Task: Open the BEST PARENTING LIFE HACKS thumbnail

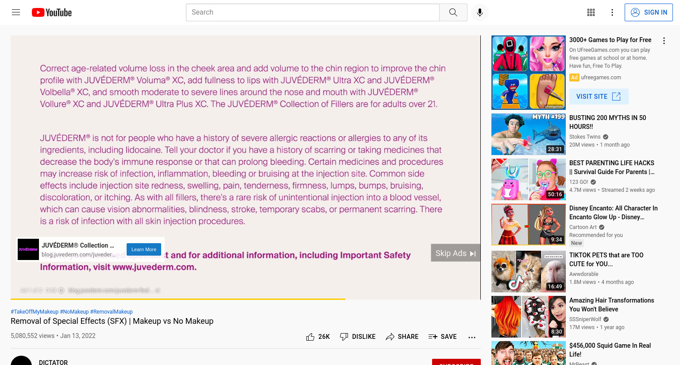Action: 529,179
